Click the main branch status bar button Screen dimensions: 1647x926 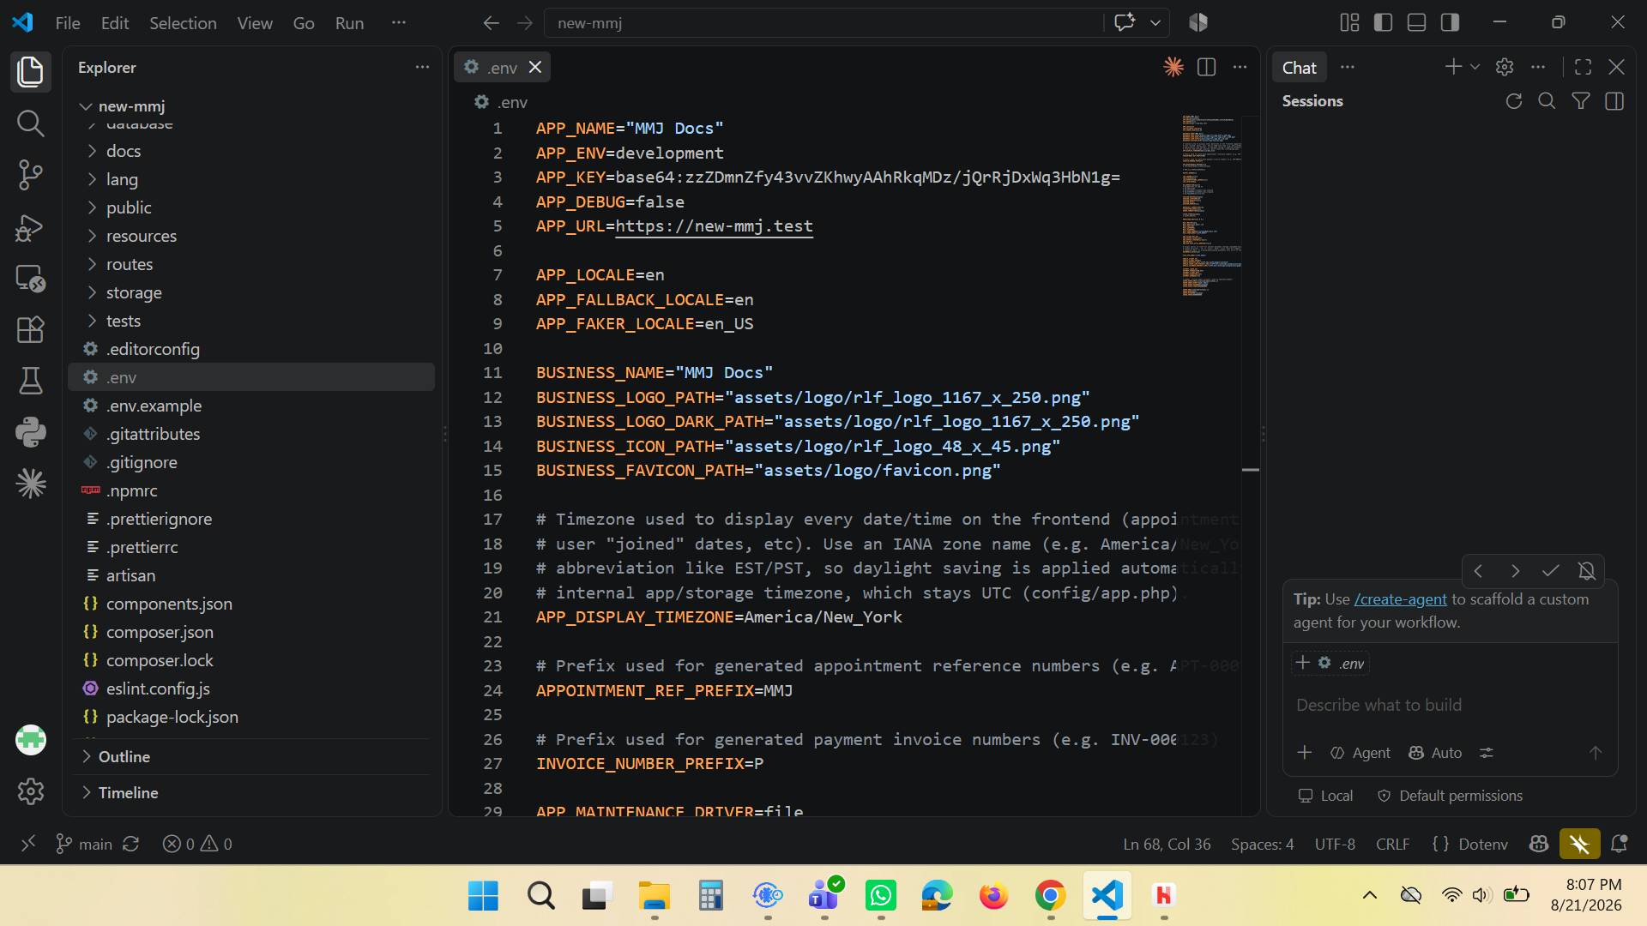(84, 845)
